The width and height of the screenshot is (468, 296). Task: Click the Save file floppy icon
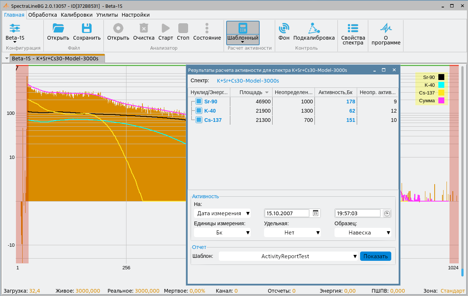click(x=86, y=29)
